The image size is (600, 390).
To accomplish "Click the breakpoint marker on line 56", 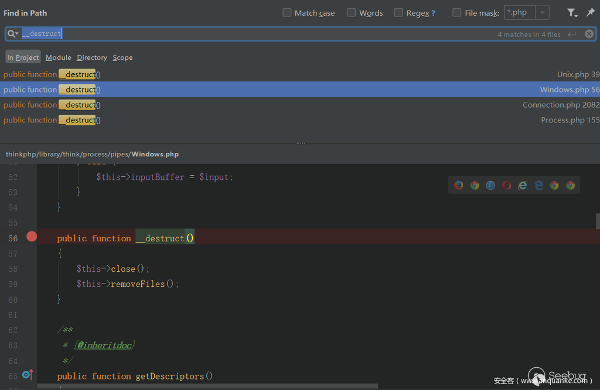I will 32,237.
